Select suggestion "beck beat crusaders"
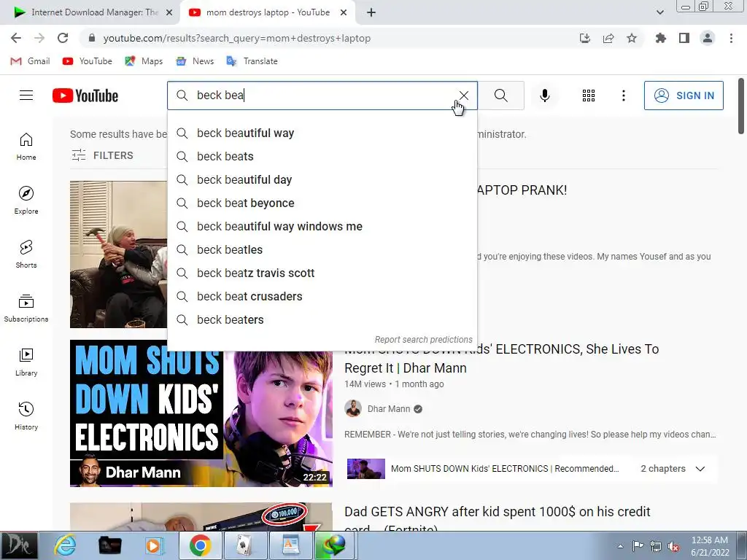Image resolution: width=747 pixels, height=560 pixels. (322, 296)
